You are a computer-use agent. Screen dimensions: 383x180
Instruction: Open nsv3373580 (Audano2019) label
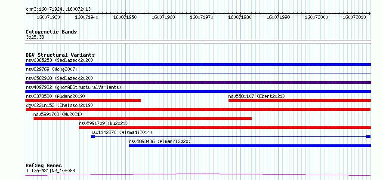tap(56, 96)
